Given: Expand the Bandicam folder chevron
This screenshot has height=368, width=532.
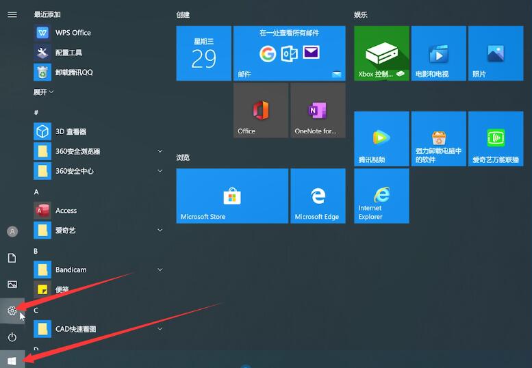Looking at the screenshot, I should pos(160,270).
